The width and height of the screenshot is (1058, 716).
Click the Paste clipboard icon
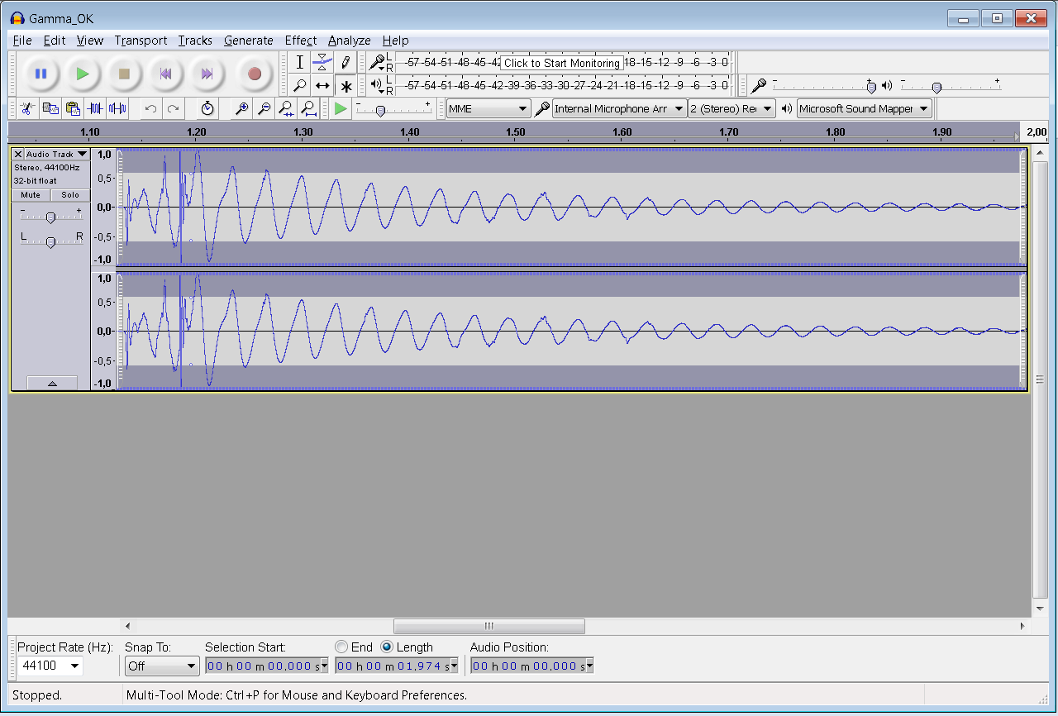(x=73, y=108)
